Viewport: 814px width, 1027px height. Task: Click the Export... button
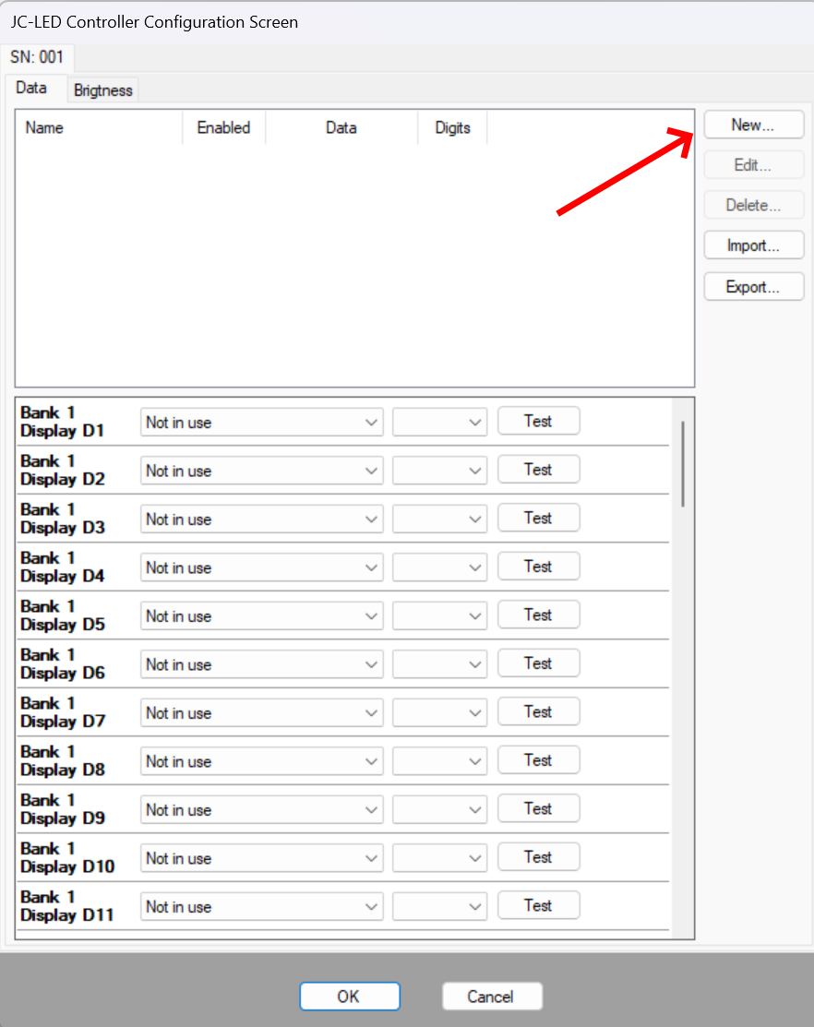(x=753, y=287)
